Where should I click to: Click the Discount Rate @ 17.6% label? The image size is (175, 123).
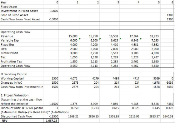(22, 108)
